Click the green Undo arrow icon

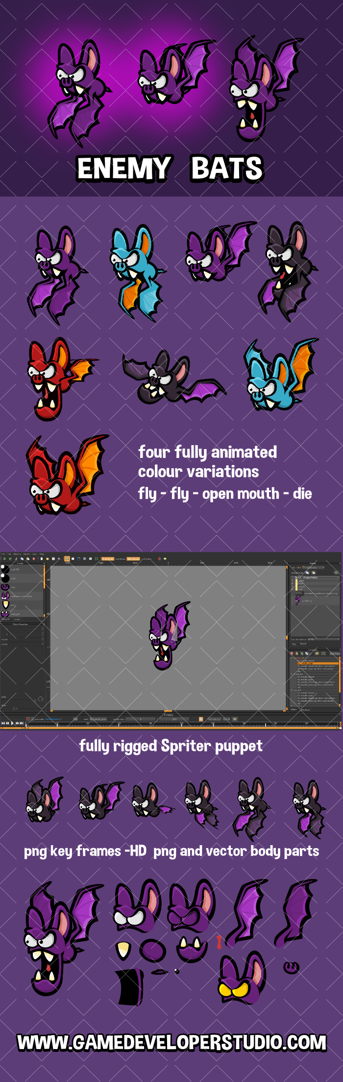click(x=4, y=559)
